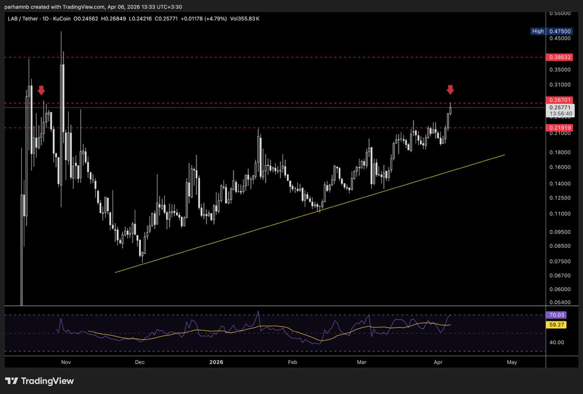Select the yellow ascending trendline
Image resolution: width=583 pixels, height=394 pixels.
[x=310, y=213]
